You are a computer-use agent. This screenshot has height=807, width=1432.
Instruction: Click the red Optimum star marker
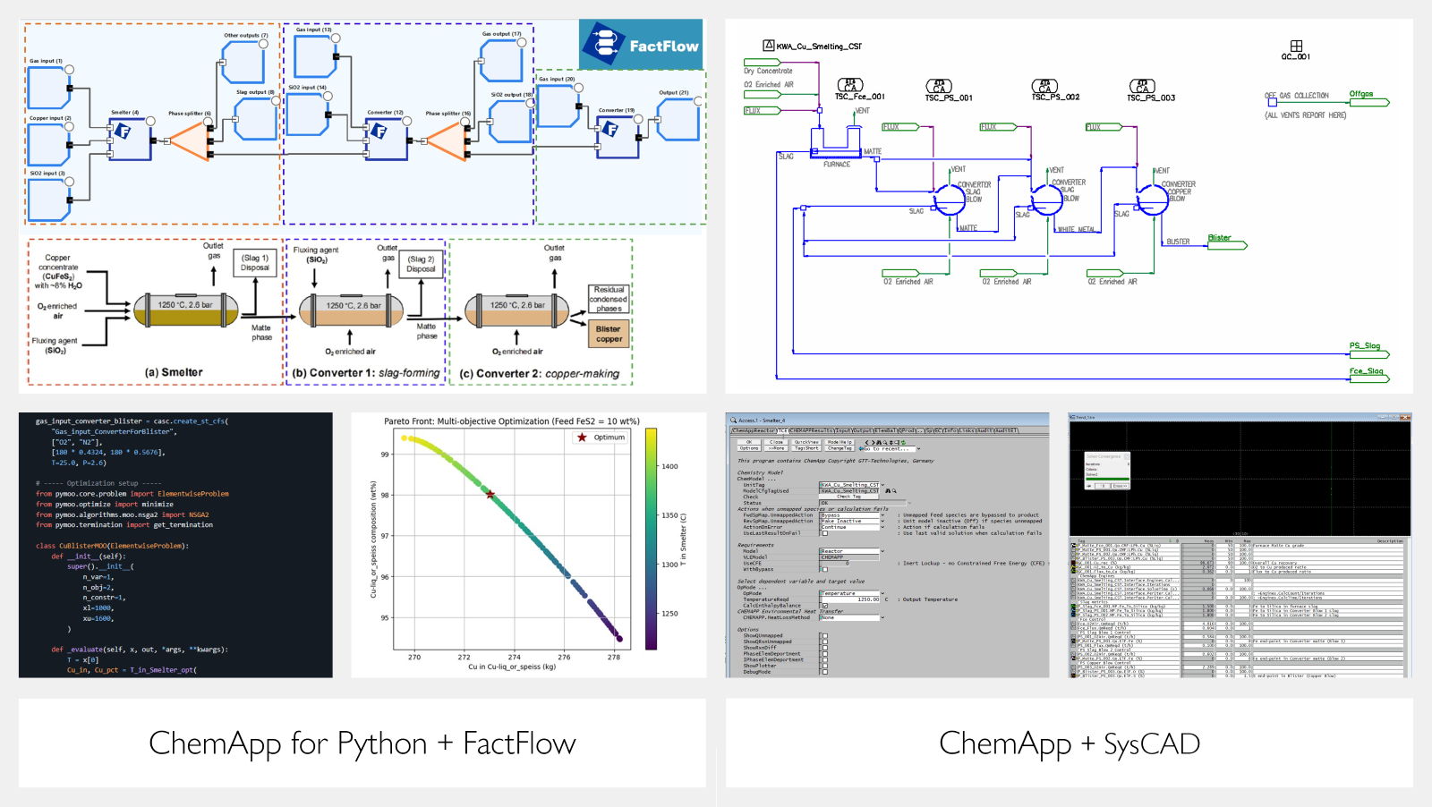(490, 494)
